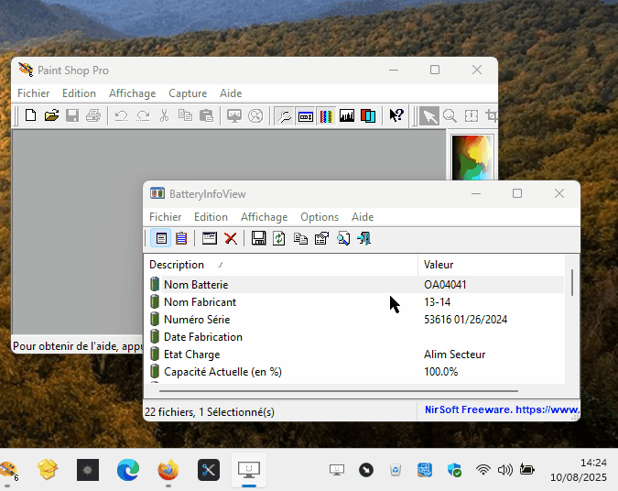Click the New file icon in Paint Shop Pro
Image resolution: width=618 pixels, height=491 pixels.
[31, 116]
